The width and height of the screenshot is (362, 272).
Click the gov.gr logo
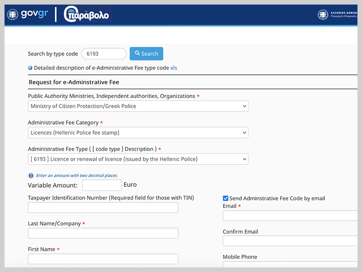(28, 15)
